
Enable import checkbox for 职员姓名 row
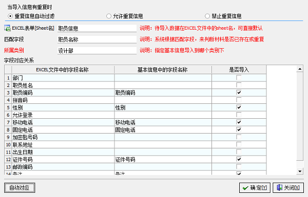pos(239,85)
